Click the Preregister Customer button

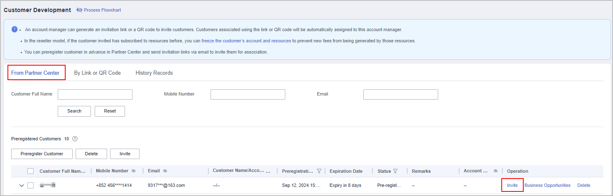pyautogui.click(x=42, y=154)
